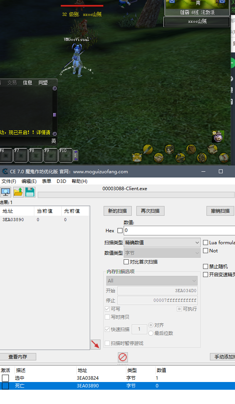Click the 英 input language indicator in game chat
This screenshot has height=404, width=235.
click(54, 141)
